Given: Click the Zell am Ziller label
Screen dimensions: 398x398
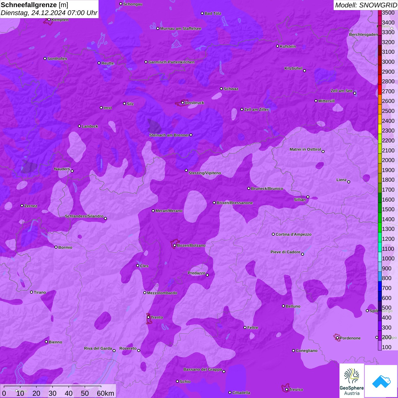Looking at the screenshot, I should [256, 109].
